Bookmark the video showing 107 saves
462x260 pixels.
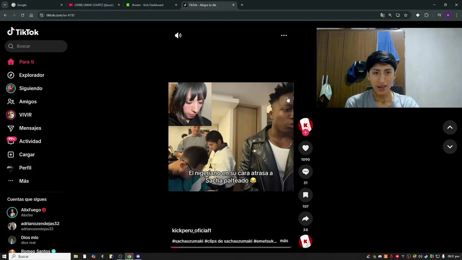click(x=305, y=195)
